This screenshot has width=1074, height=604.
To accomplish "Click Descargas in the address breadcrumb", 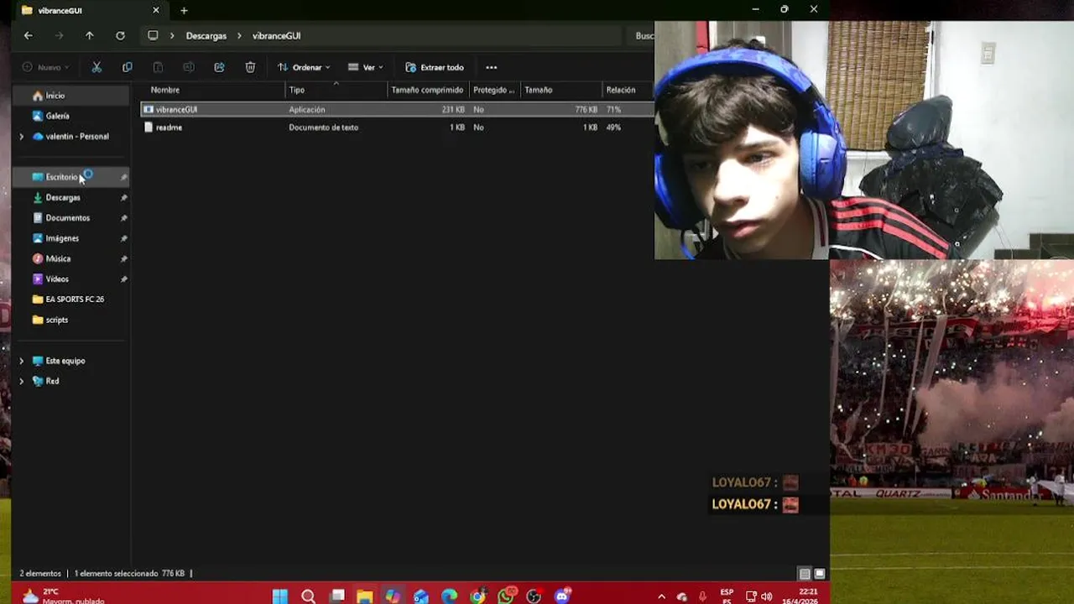I will (206, 36).
